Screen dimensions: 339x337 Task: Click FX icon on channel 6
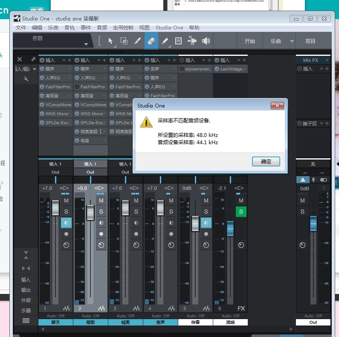click(x=241, y=308)
